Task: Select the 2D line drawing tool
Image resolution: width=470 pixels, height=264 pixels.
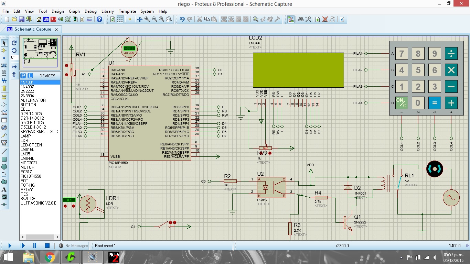Action: (x=4, y=152)
